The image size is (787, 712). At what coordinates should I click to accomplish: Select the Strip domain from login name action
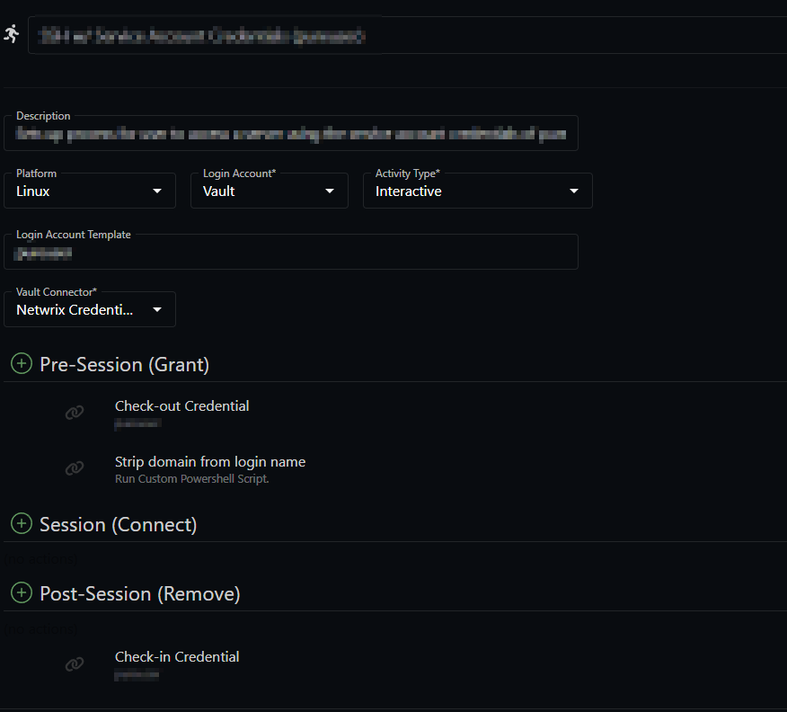click(x=210, y=462)
